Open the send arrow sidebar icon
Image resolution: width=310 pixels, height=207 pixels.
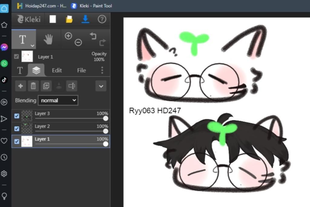[x=4, y=119]
